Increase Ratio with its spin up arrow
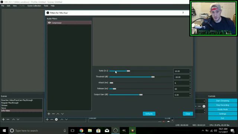The width and height of the screenshot is (238, 134). [190, 70]
